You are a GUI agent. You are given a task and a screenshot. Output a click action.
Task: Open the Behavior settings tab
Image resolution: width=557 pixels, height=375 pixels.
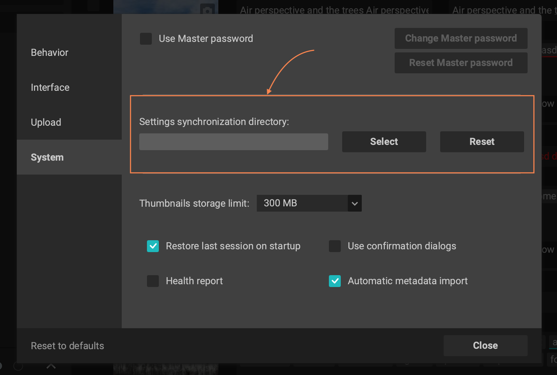click(x=69, y=52)
